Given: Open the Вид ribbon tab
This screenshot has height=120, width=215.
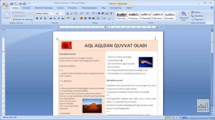Looking at the screenshot, I should coord(103,8).
